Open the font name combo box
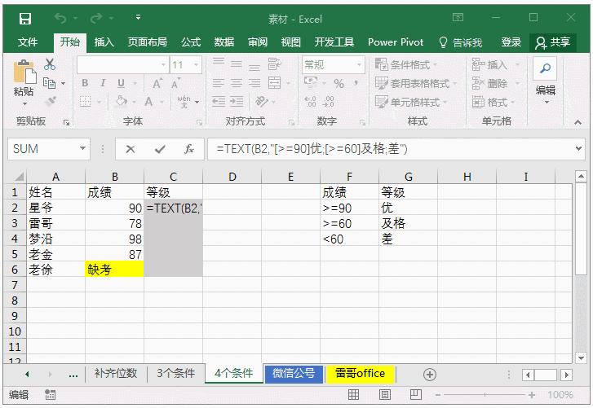The image size is (593, 408). pos(122,65)
